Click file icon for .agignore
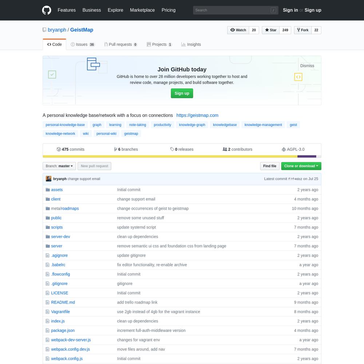 [48, 256]
